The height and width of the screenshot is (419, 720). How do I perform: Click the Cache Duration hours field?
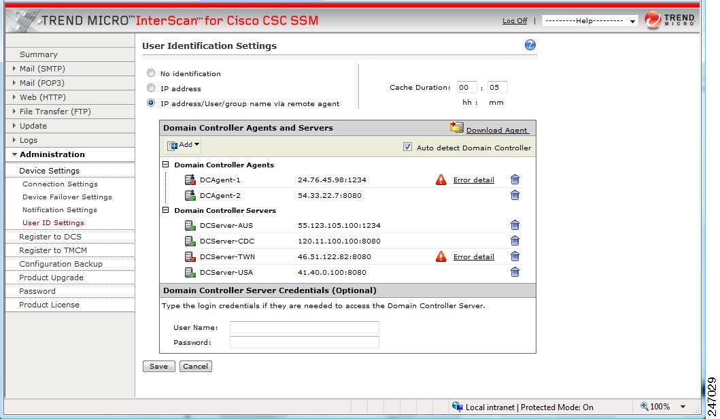pyautogui.click(x=466, y=87)
